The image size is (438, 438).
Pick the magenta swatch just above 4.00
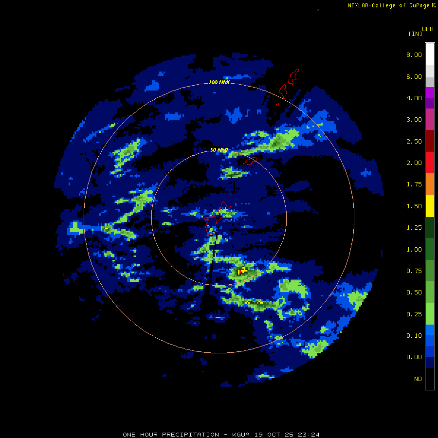pos(430,92)
